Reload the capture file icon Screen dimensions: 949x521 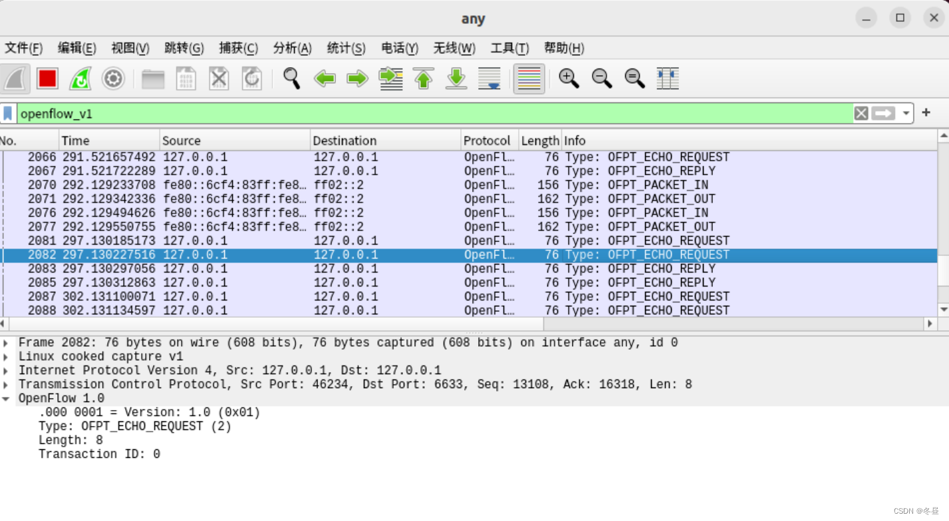252,79
